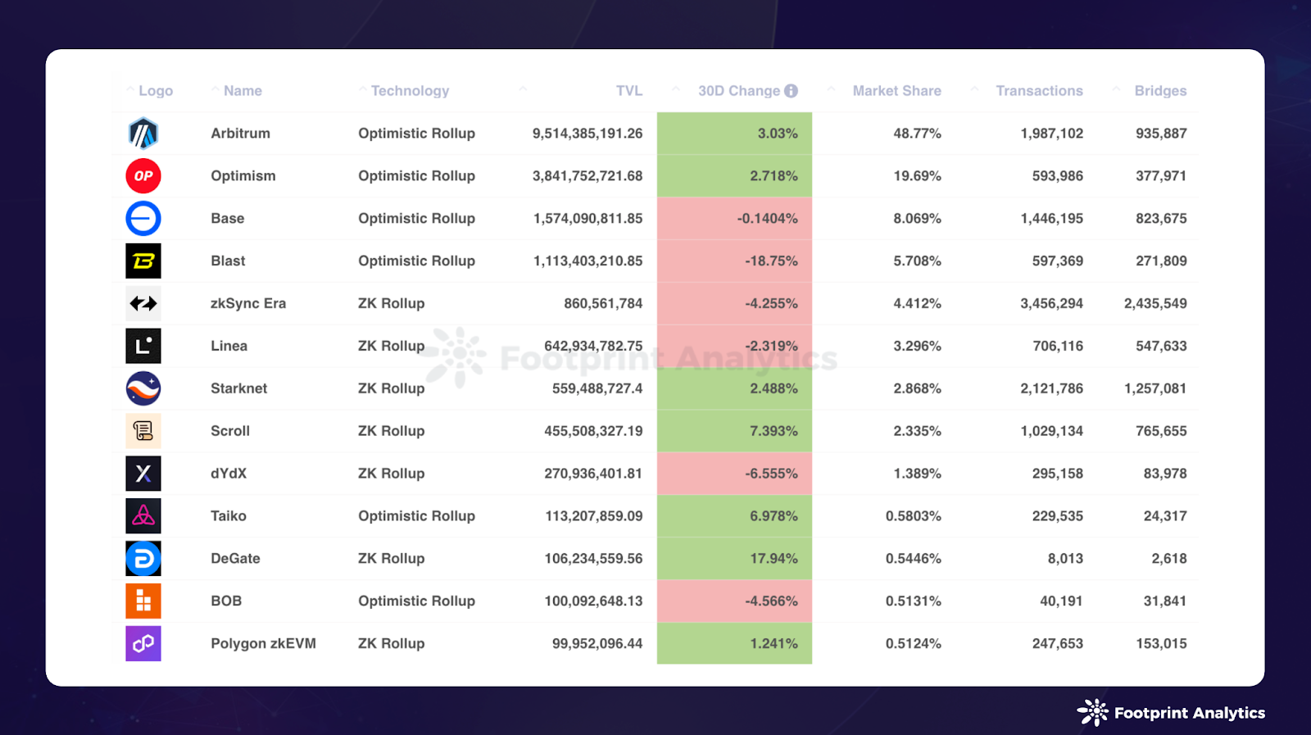Select the Optimism OP icon
This screenshot has height=735, width=1311.
click(143, 175)
